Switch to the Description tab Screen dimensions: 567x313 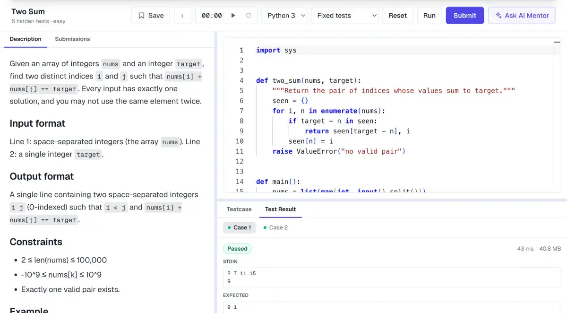(26, 39)
